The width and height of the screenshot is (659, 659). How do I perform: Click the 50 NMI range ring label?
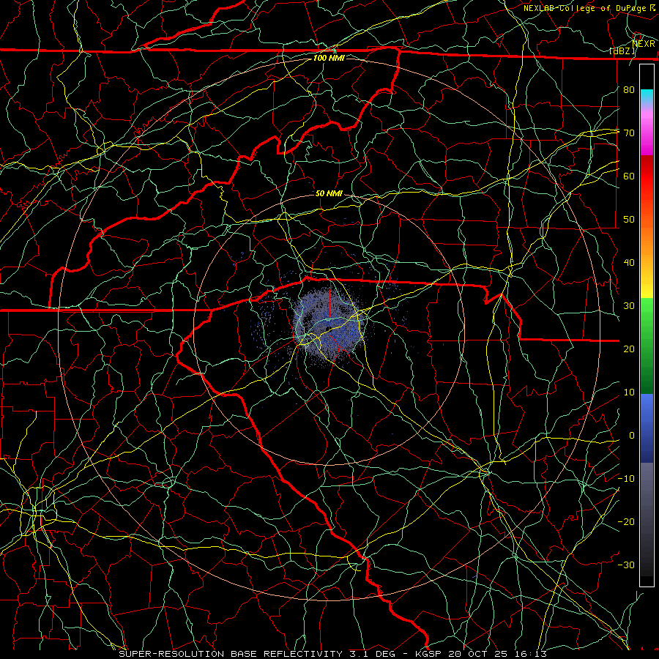click(x=329, y=193)
